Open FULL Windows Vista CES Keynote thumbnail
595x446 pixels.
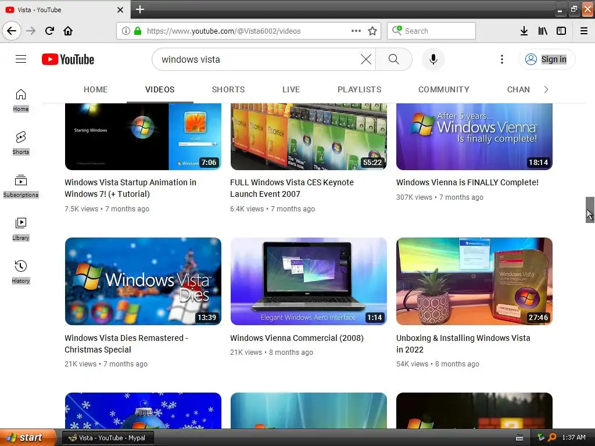tap(309, 136)
